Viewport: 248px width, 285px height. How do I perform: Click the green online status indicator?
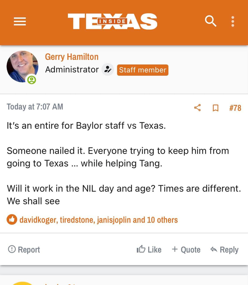point(32,80)
